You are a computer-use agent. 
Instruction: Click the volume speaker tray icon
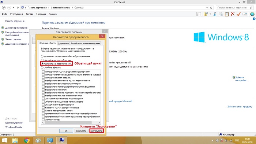pyautogui.click(x=226, y=140)
